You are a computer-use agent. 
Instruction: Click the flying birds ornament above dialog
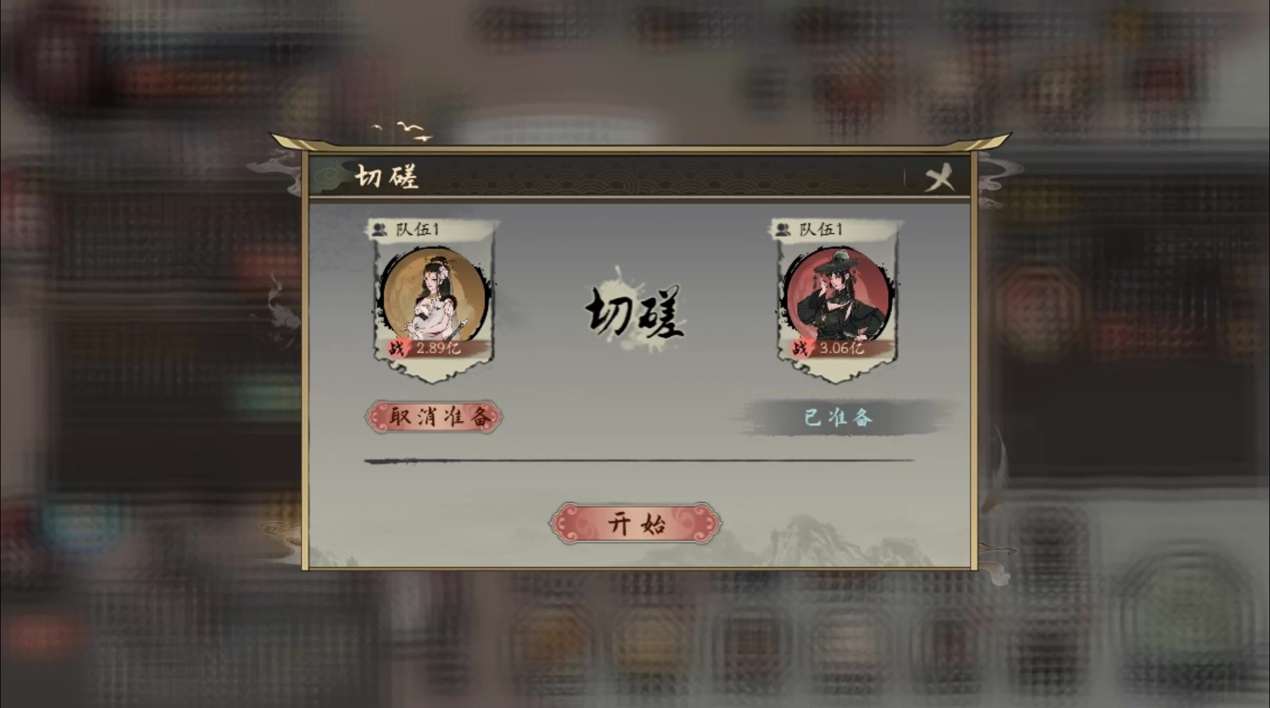(404, 130)
